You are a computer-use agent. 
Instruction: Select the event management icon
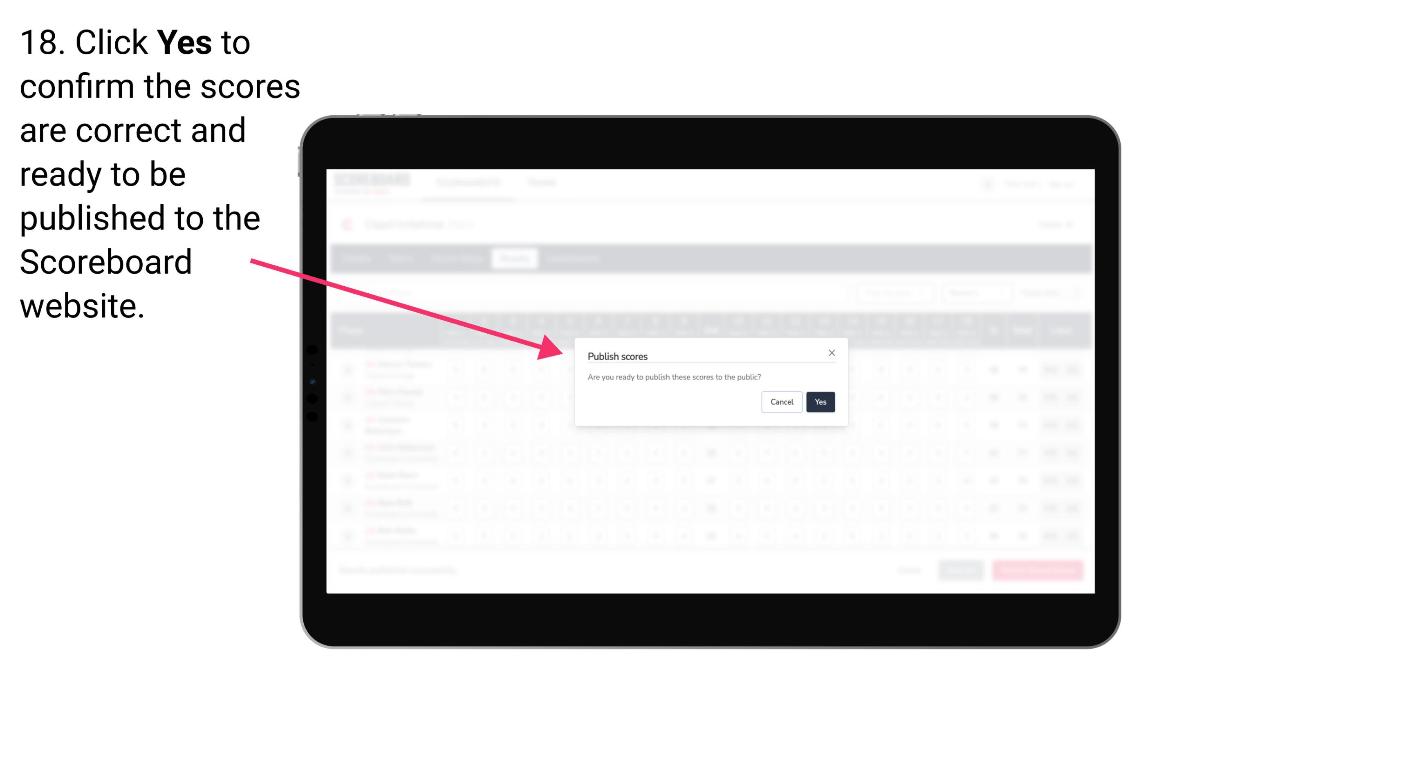click(x=355, y=225)
